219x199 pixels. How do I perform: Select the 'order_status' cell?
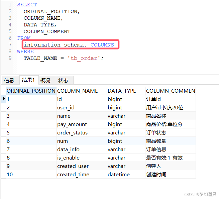82,133
